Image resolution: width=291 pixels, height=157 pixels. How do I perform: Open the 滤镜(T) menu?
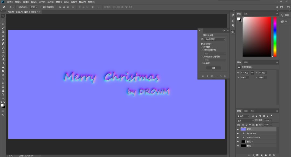(x=59, y=2)
